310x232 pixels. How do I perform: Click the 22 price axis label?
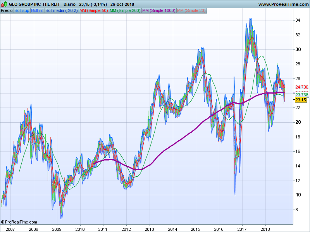click(298, 108)
